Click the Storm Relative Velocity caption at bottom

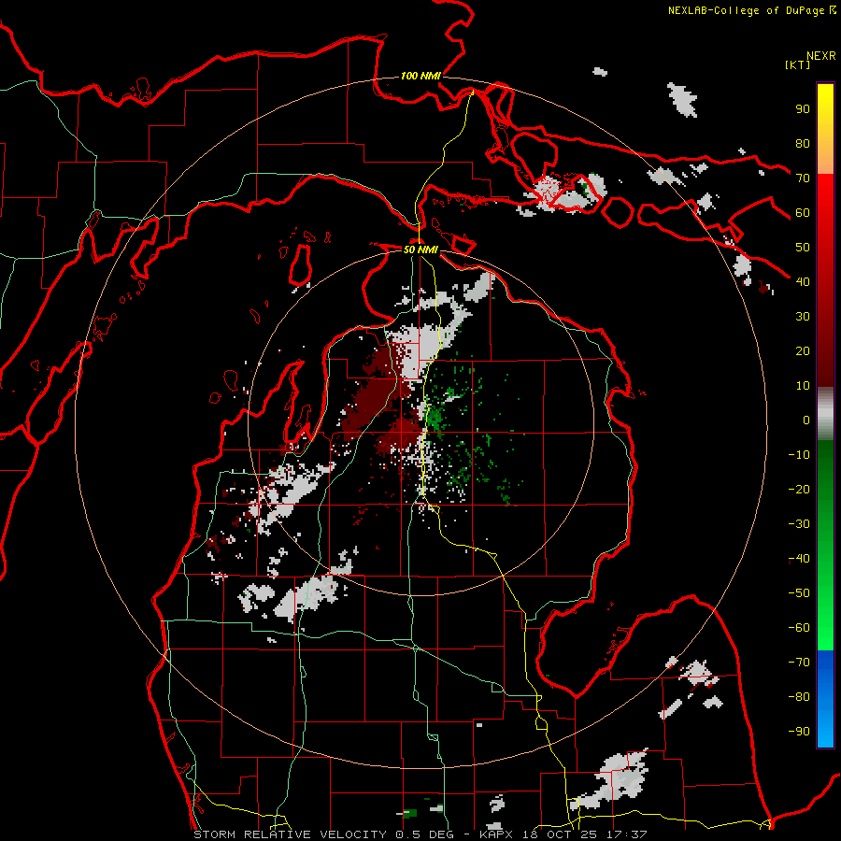click(x=420, y=834)
